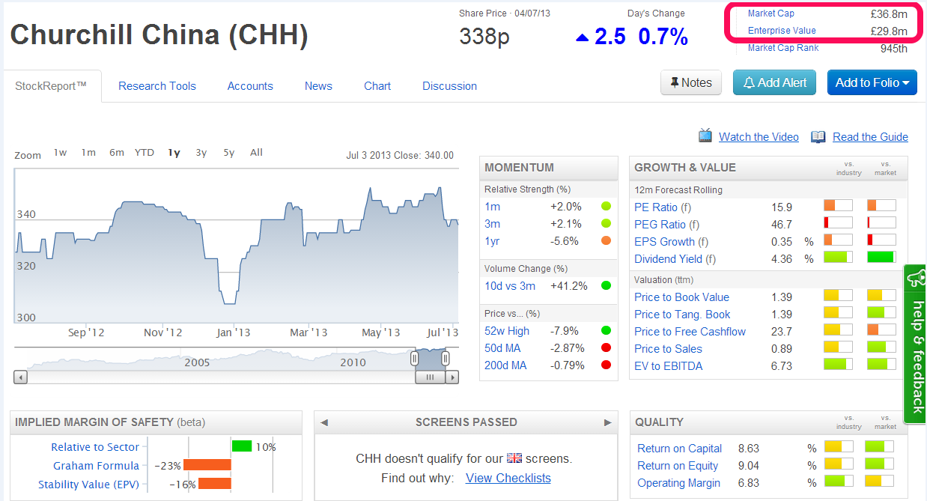Open the Watch the Video link
Screen dimensions: 927x501
pyautogui.click(x=759, y=137)
